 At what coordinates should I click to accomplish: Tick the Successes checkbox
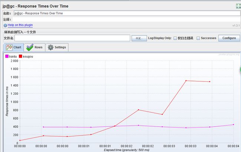tap(198, 38)
